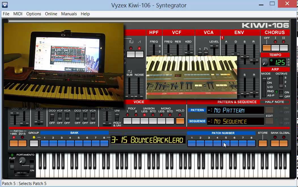This screenshot has height=187, width=298.
Task: Select Bank 8 button
Action: 104,143
